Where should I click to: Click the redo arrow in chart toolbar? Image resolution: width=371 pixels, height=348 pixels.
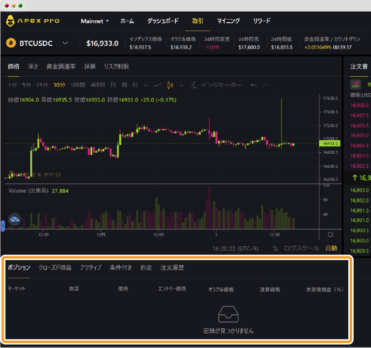(x=266, y=85)
